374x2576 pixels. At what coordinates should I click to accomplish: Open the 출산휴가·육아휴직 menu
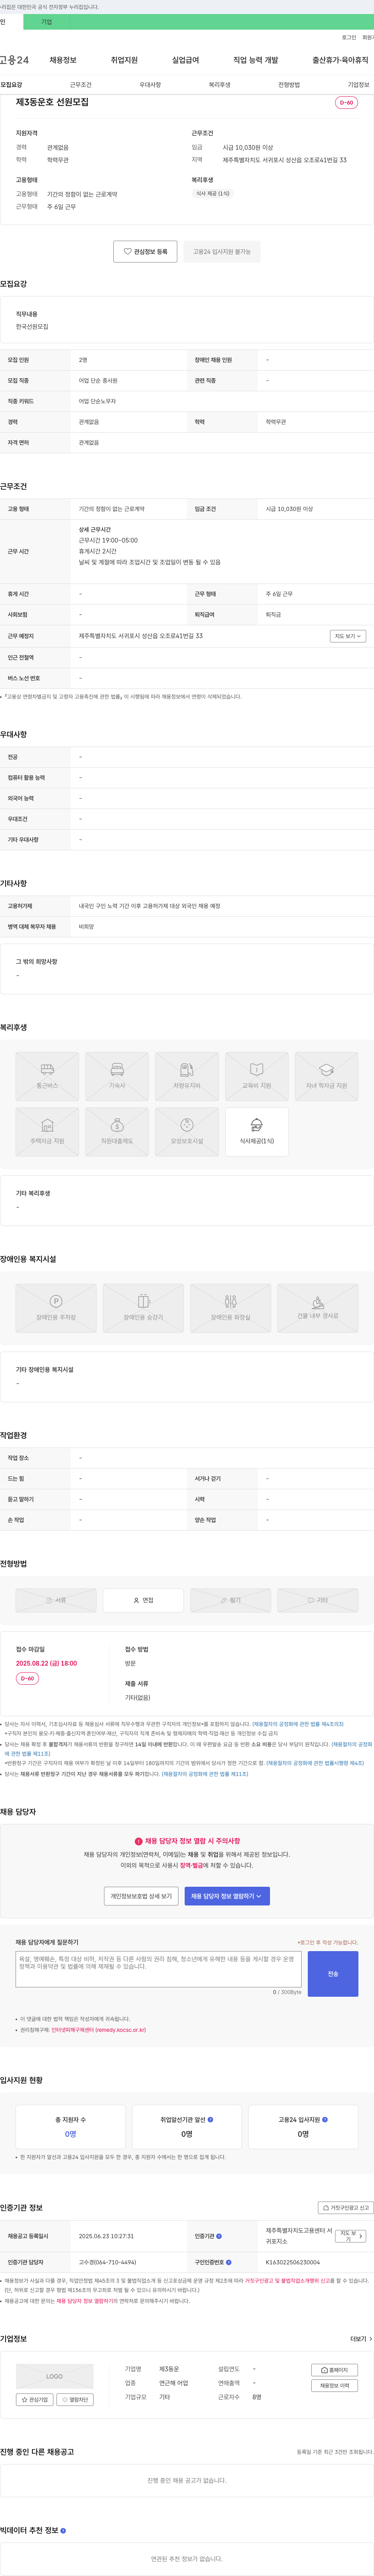pyautogui.click(x=340, y=60)
